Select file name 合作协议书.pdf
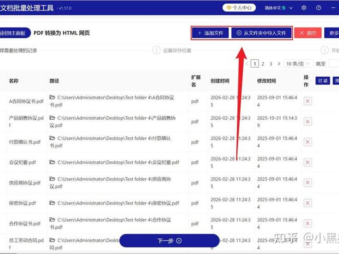This screenshot has width=339, height=254. click(25, 224)
